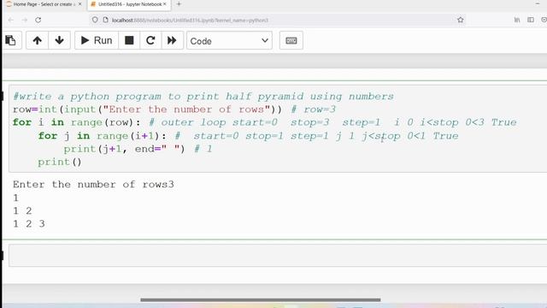Toggle the browser sidebar icon
This screenshot has height=308, width=547.
coord(531,20)
